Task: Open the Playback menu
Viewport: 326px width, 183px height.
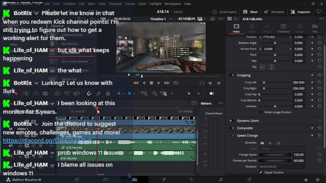Action: click(115, 4)
